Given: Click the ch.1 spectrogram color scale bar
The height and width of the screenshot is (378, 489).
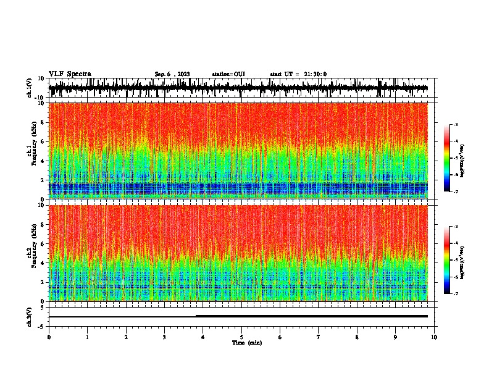Looking at the screenshot, I should point(447,158).
